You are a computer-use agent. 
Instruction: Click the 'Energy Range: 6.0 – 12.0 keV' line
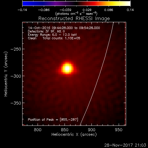click(52, 35)
